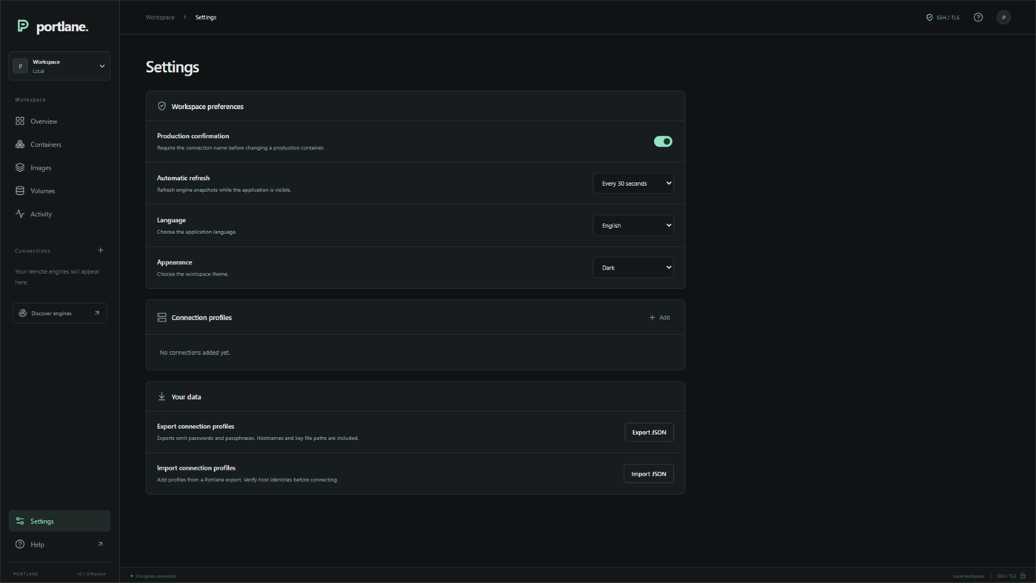Open the Language dropdown

pyautogui.click(x=633, y=225)
